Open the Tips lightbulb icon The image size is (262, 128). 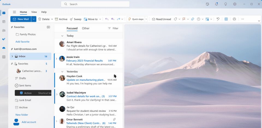(226, 4)
